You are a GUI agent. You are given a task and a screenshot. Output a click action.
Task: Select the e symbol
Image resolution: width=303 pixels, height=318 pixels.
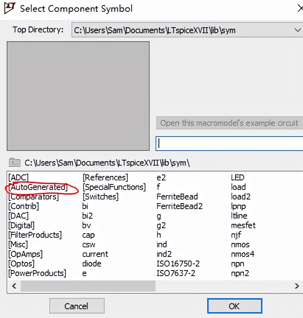tap(84, 273)
